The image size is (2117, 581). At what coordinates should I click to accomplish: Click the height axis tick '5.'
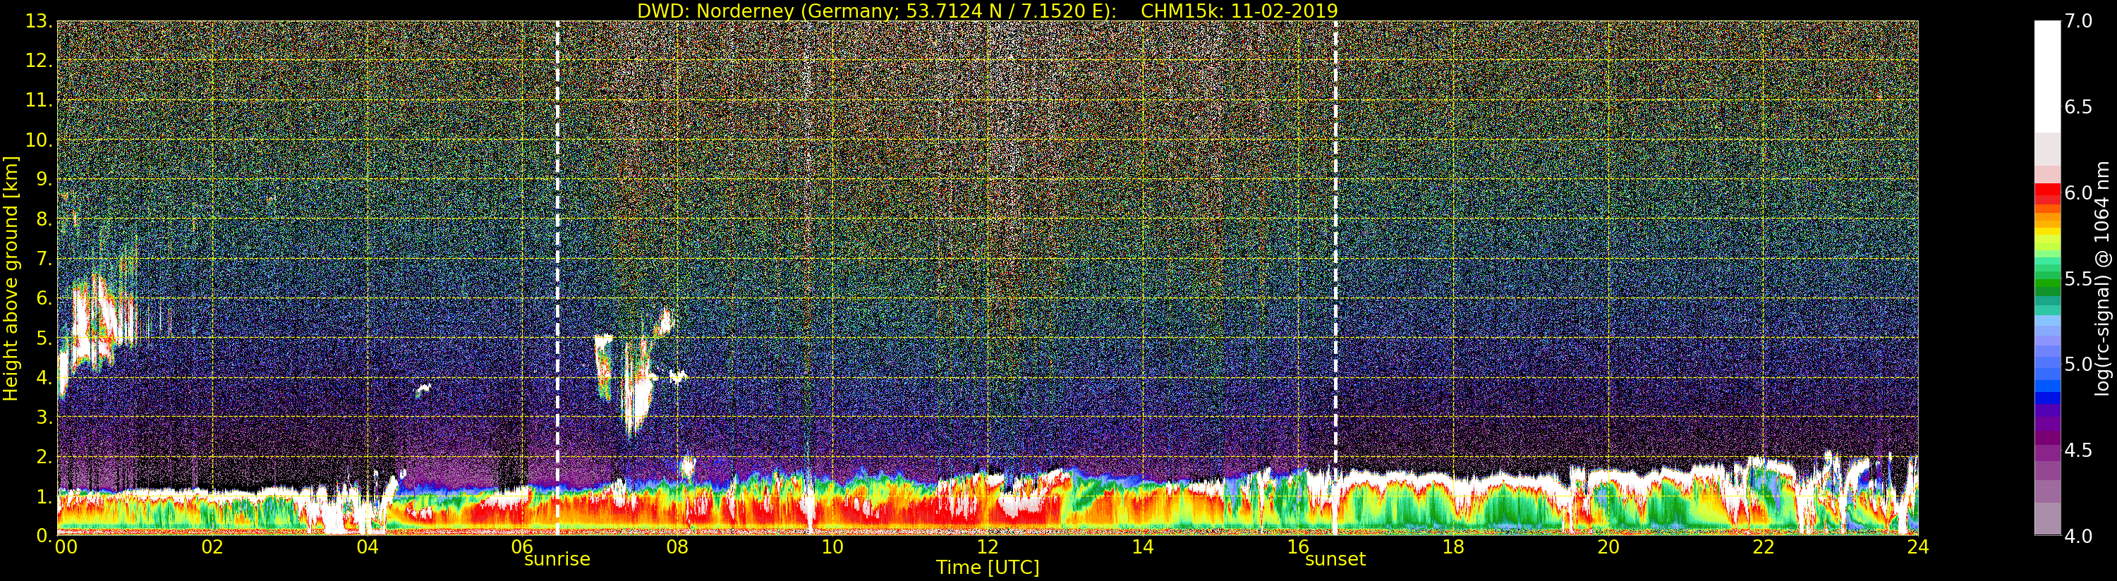pyautogui.click(x=44, y=338)
